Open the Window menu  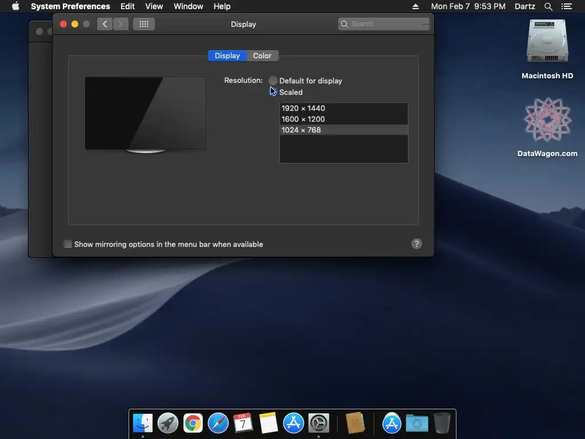point(188,6)
